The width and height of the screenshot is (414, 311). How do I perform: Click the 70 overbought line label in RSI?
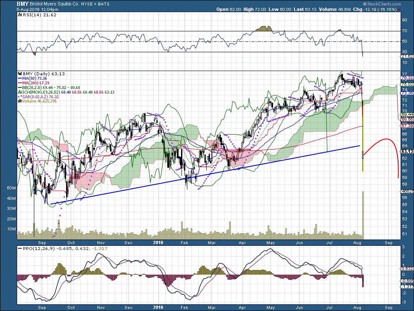point(404,31)
